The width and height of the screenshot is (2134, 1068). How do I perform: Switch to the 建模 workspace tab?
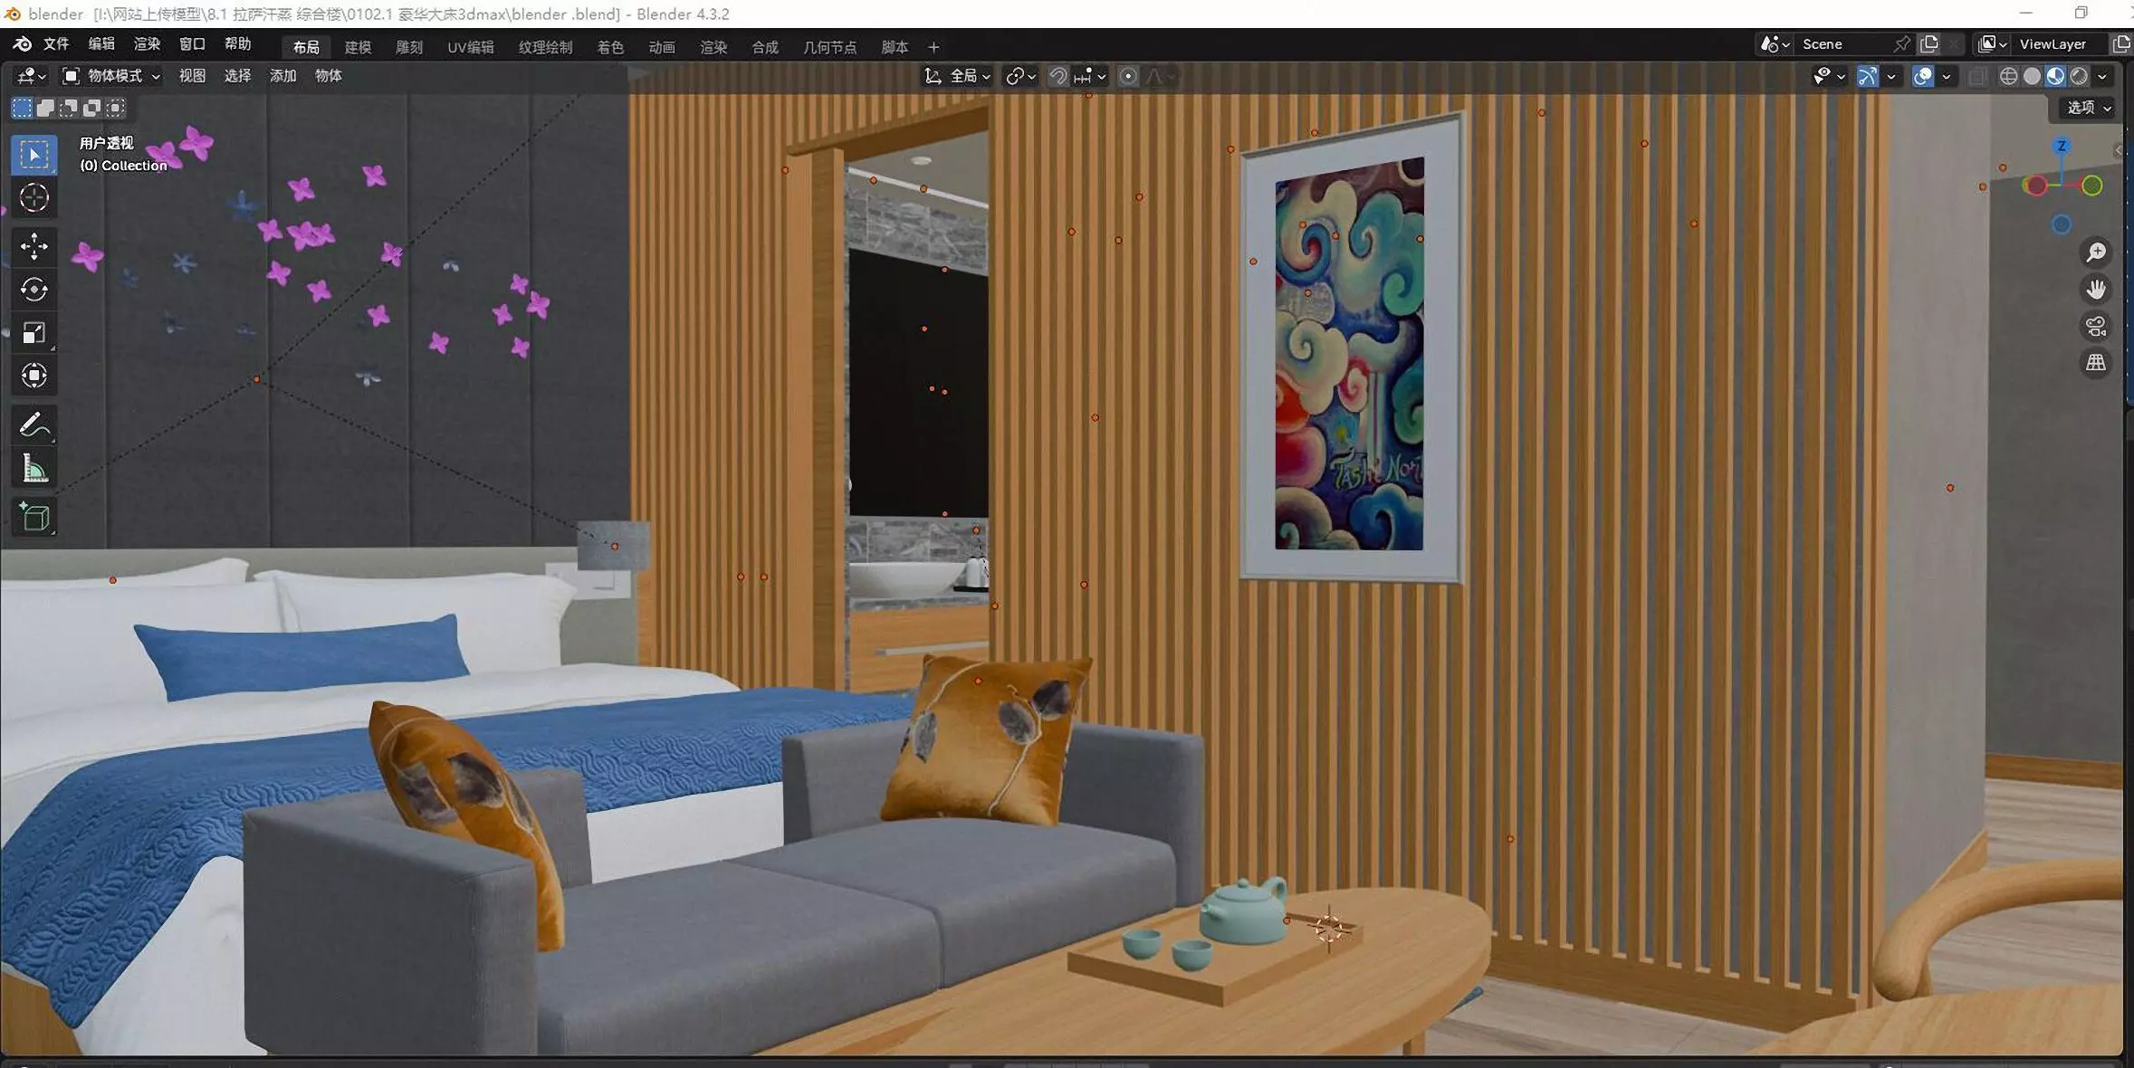point(358,47)
